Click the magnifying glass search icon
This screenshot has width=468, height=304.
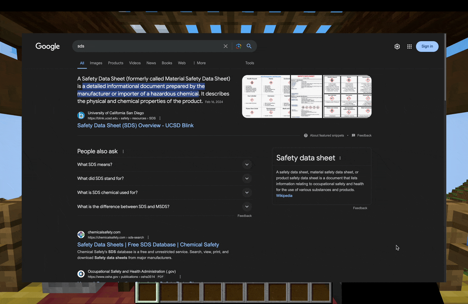249,46
